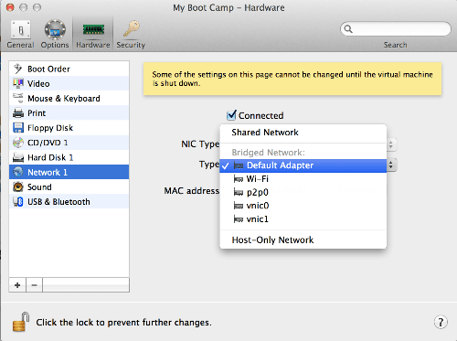Screen dimensions: 457x341
Task: Click the CD/DVD 1 disc icon
Action: coord(18,143)
